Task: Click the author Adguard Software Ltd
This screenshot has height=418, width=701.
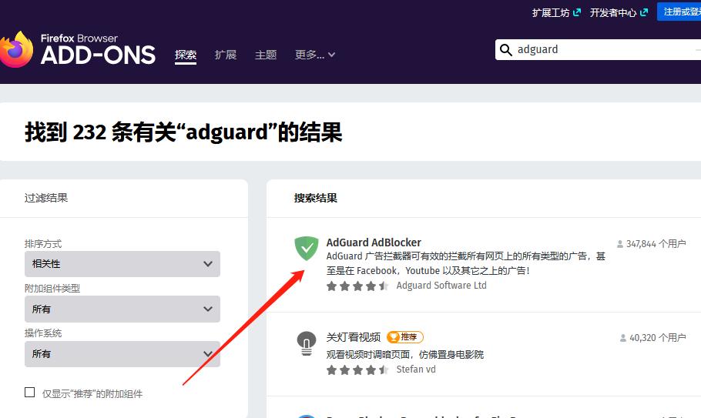Action: coord(441,286)
